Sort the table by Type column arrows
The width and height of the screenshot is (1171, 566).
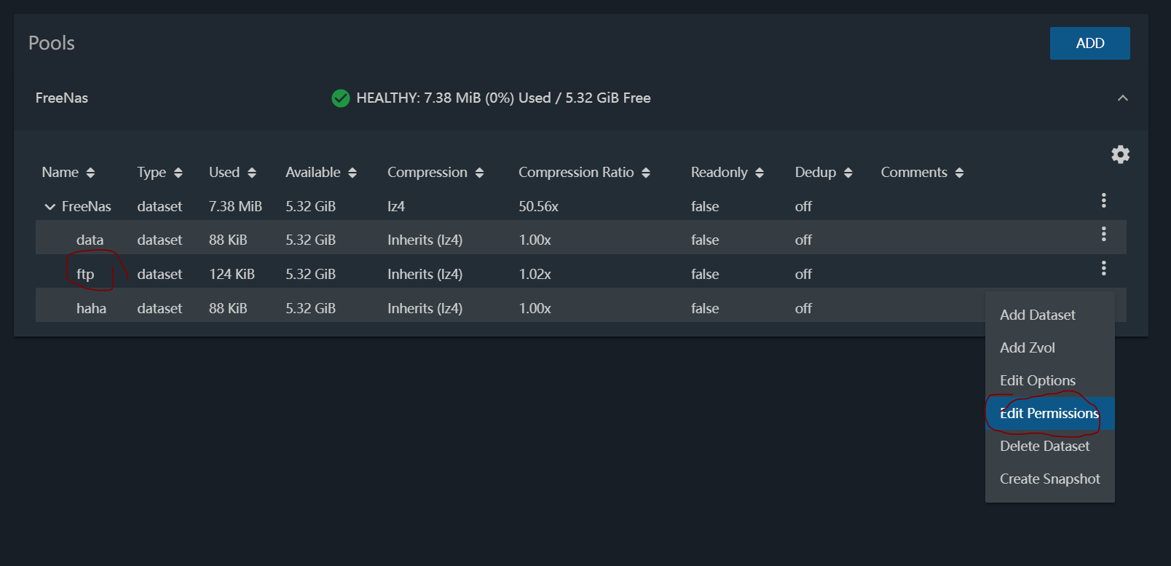[178, 173]
